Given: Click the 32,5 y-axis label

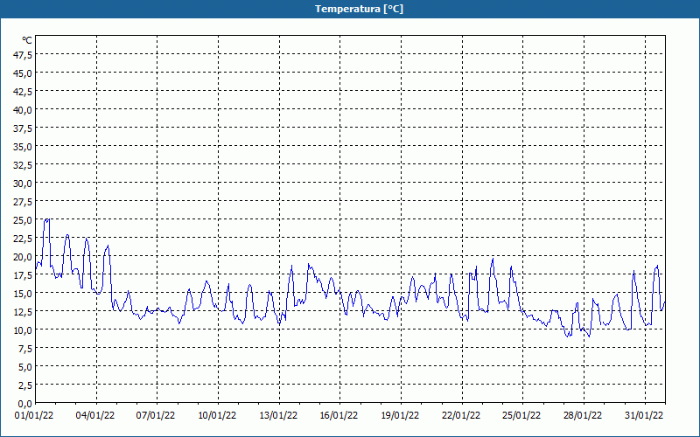Looking at the screenshot, I should (x=24, y=165).
